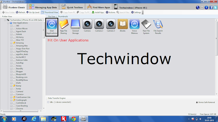Select the Techwindow [iPhone 4S] device tab
The image size is (218, 122).
(x=130, y=7)
